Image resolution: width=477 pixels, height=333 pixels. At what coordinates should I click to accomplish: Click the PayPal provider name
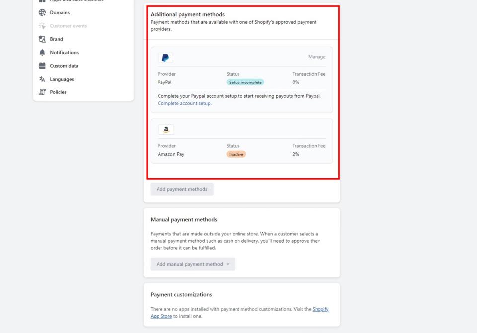164,82
